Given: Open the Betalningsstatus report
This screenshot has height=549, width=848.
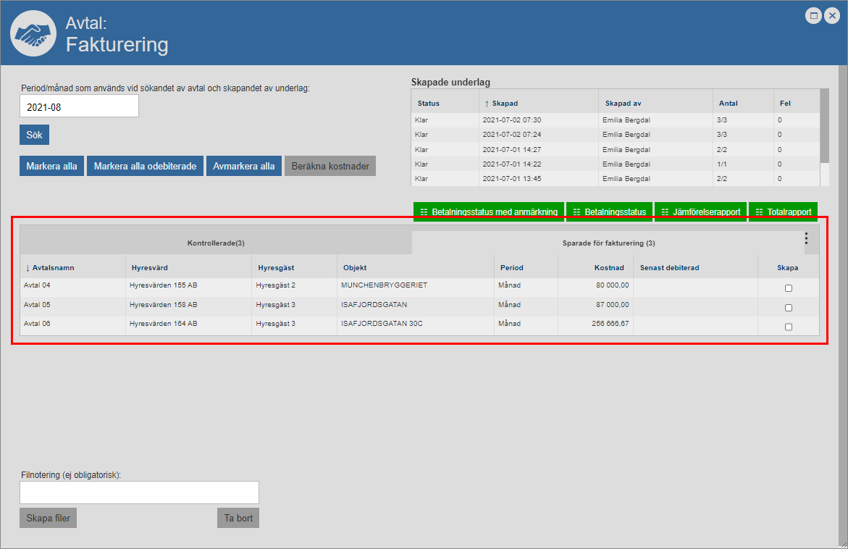Looking at the screenshot, I should 609,212.
